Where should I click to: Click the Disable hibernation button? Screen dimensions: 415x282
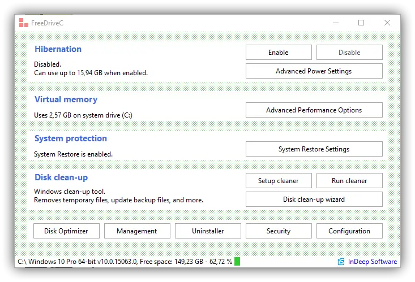click(x=349, y=53)
